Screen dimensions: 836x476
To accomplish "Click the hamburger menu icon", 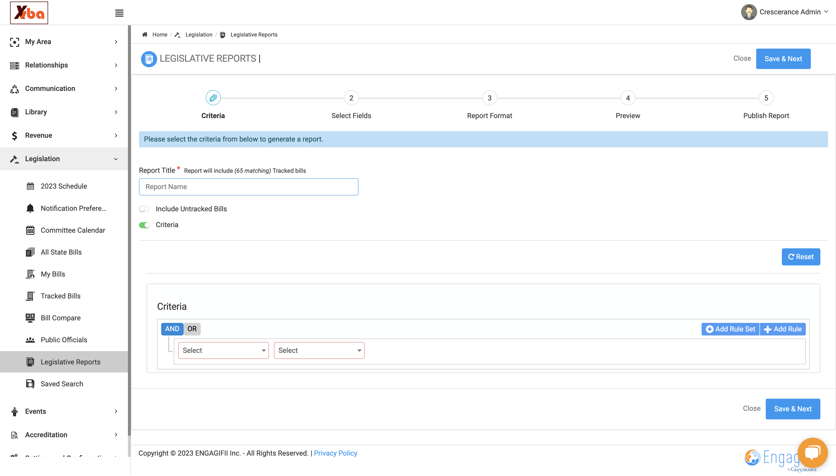I will 119,13.
